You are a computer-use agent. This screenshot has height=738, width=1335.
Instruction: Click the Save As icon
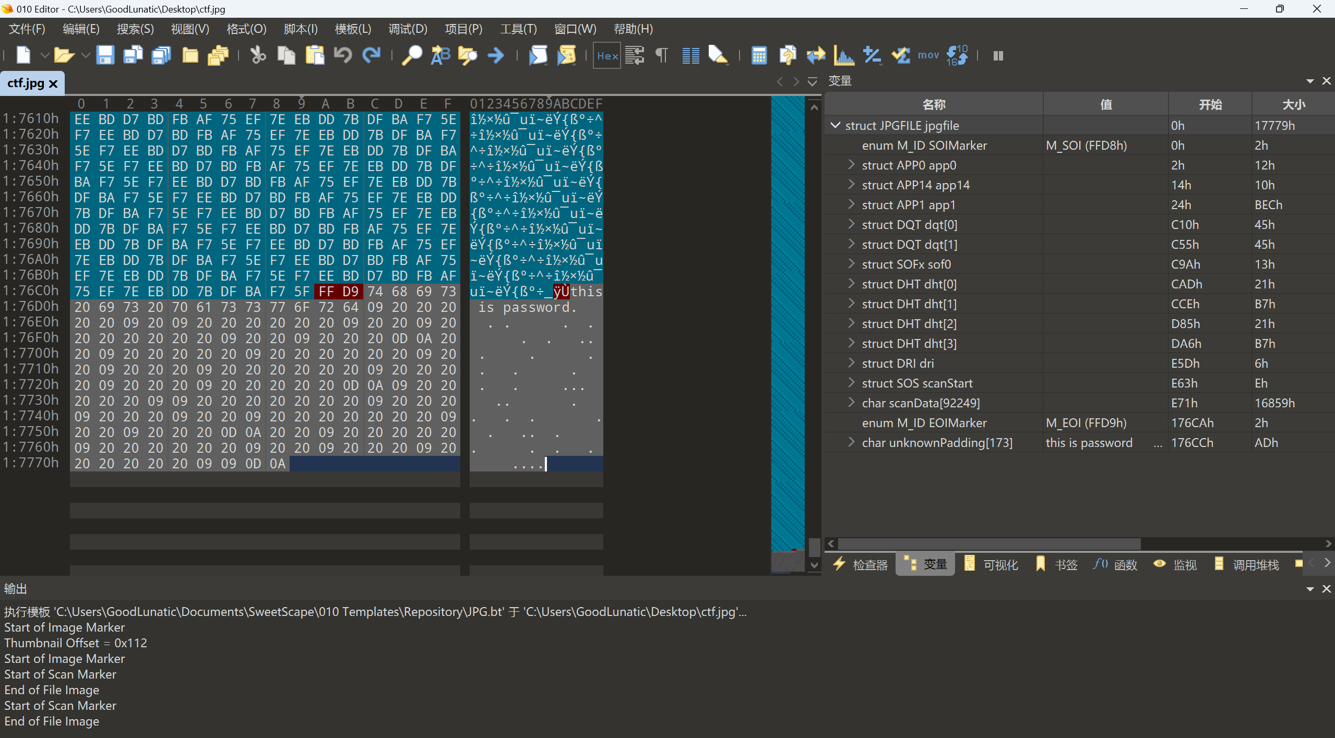[x=133, y=55]
